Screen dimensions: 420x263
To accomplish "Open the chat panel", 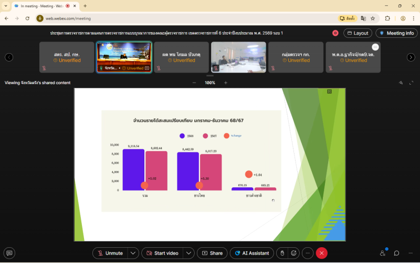I will point(397,253).
